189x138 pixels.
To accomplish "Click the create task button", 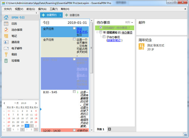I will [x=72, y=15].
